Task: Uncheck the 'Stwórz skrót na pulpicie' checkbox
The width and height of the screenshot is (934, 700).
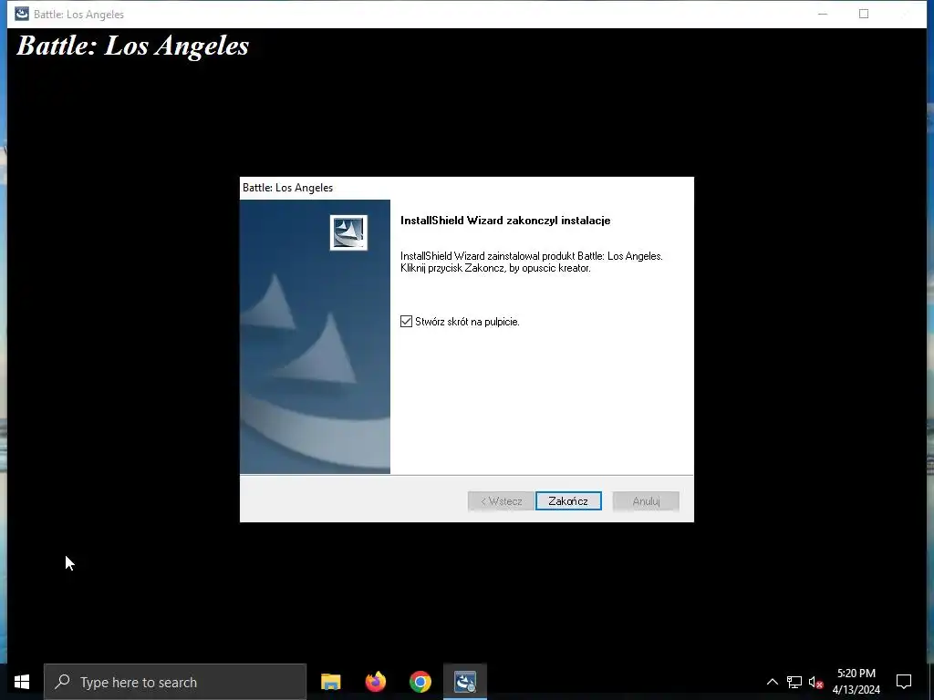Action: 406,322
